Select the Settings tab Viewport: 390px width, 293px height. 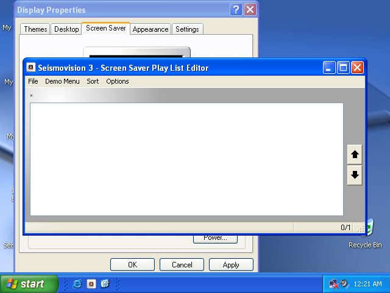[187, 29]
